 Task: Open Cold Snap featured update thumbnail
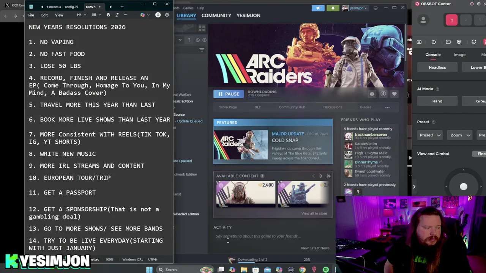pyautogui.click(x=240, y=145)
